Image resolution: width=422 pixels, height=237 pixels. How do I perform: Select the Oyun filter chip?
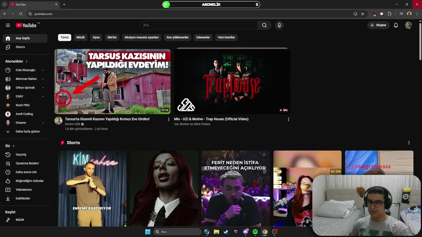pyautogui.click(x=96, y=37)
